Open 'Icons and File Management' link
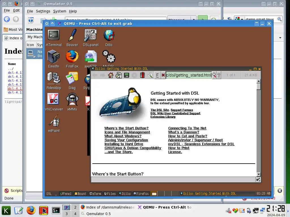 (x=127, y=132)
